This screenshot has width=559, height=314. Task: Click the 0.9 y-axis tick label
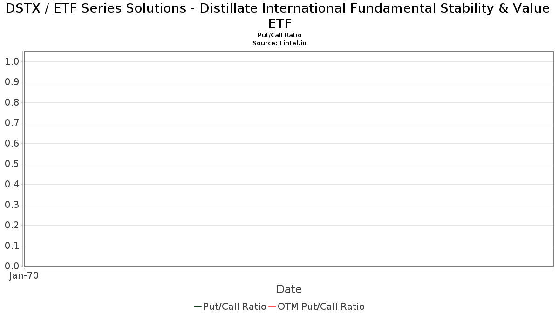12,82
